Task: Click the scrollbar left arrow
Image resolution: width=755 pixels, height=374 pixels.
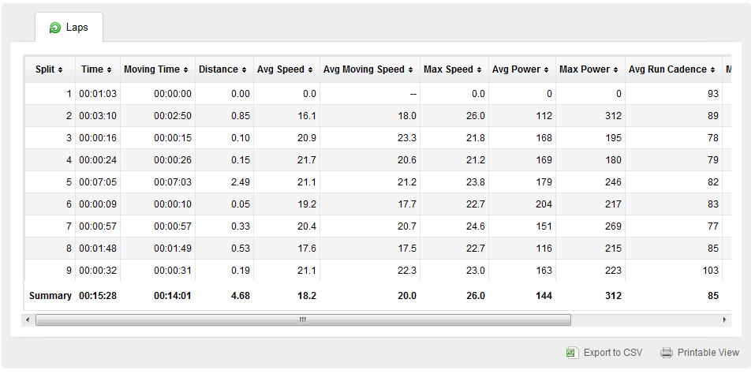Action: point(28,320)
